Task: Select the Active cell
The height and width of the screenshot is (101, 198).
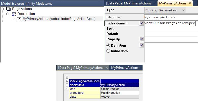Action: click(x=120, y=97)
